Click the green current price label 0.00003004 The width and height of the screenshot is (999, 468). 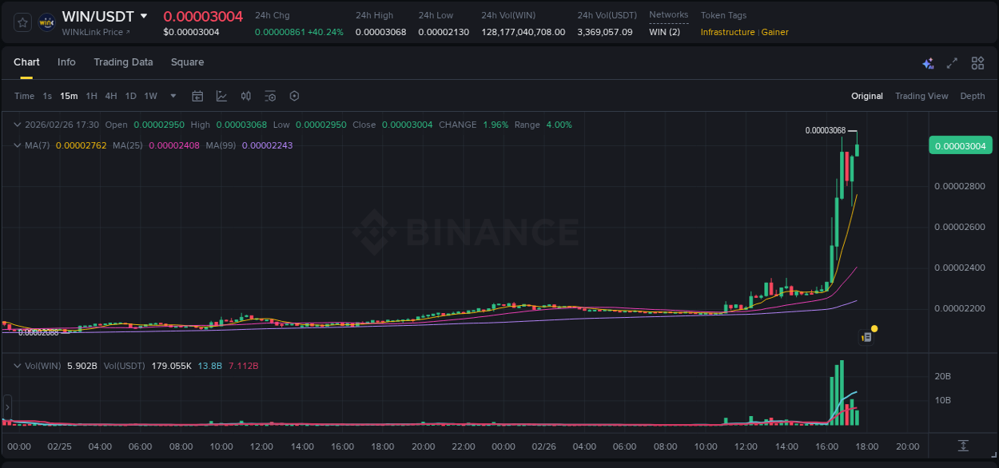[x=959, y=145]
